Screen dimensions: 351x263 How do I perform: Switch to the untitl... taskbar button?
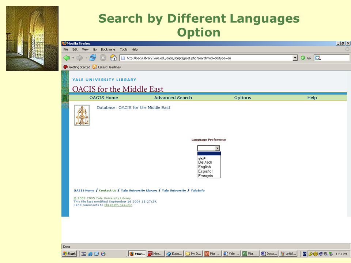[x=288, y=254]
